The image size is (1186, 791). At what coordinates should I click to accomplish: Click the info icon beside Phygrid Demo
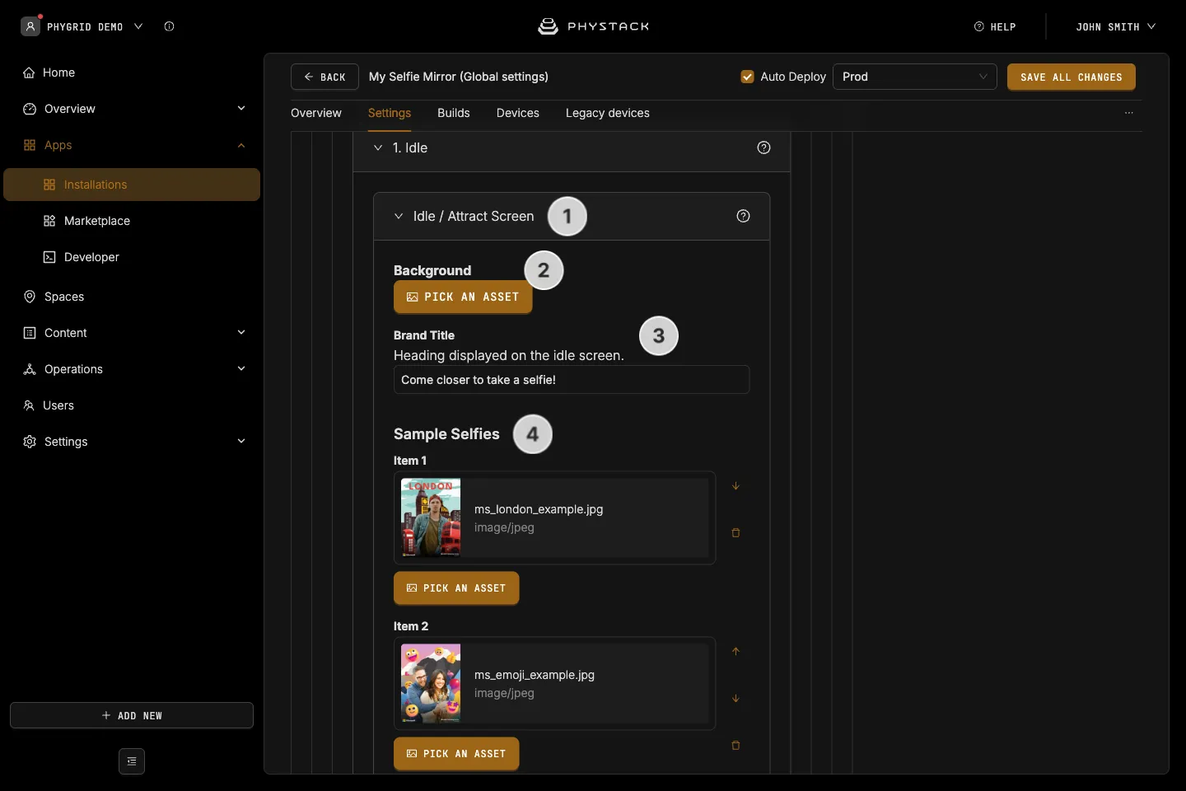169,26
